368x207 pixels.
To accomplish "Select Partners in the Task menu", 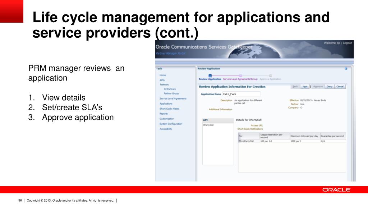I will [x=164, y=84].
